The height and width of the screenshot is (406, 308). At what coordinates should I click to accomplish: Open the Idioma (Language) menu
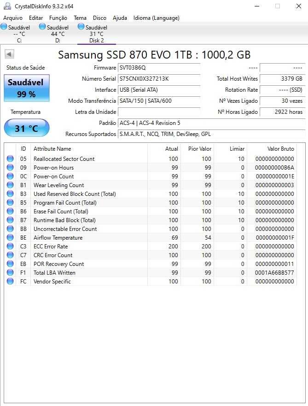156,18
